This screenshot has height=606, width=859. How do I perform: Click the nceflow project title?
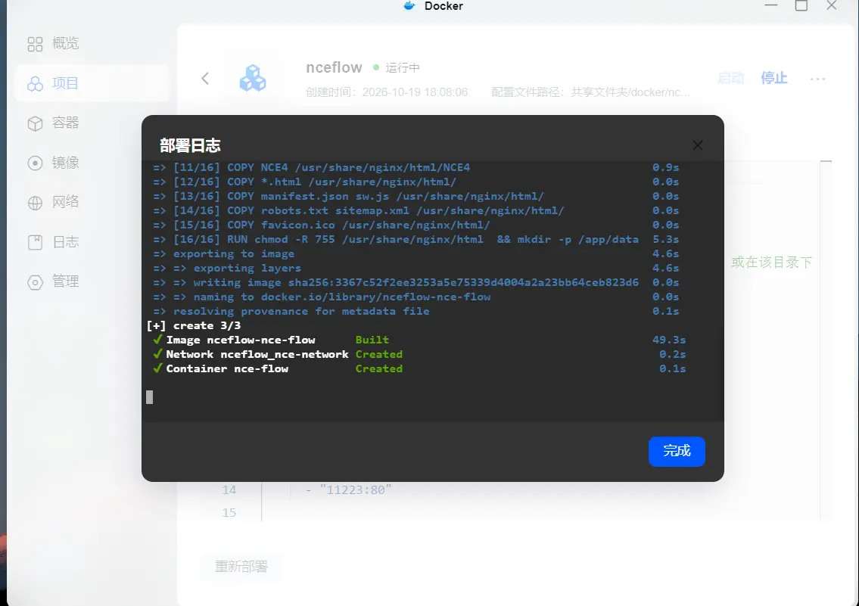point(335,67)
